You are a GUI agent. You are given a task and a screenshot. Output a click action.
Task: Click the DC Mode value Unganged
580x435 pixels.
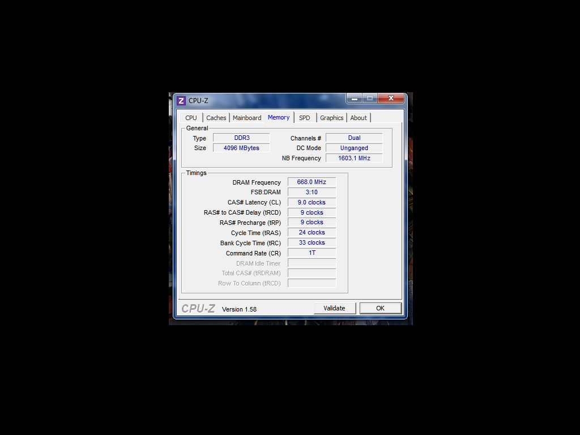pyautogui.click(x=354, y=148)
